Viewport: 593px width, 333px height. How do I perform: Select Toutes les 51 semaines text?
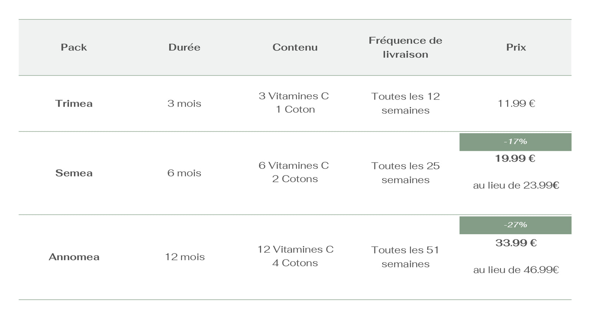405,257
